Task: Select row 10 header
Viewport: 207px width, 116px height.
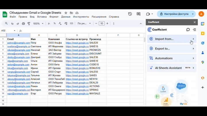Action: tap(3, 72)
